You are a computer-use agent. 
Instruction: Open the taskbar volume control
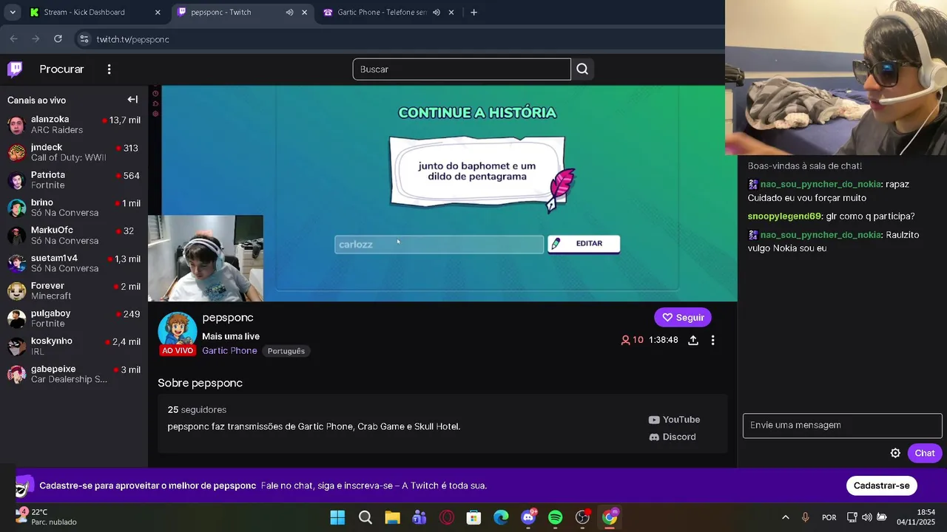point(866,517)
